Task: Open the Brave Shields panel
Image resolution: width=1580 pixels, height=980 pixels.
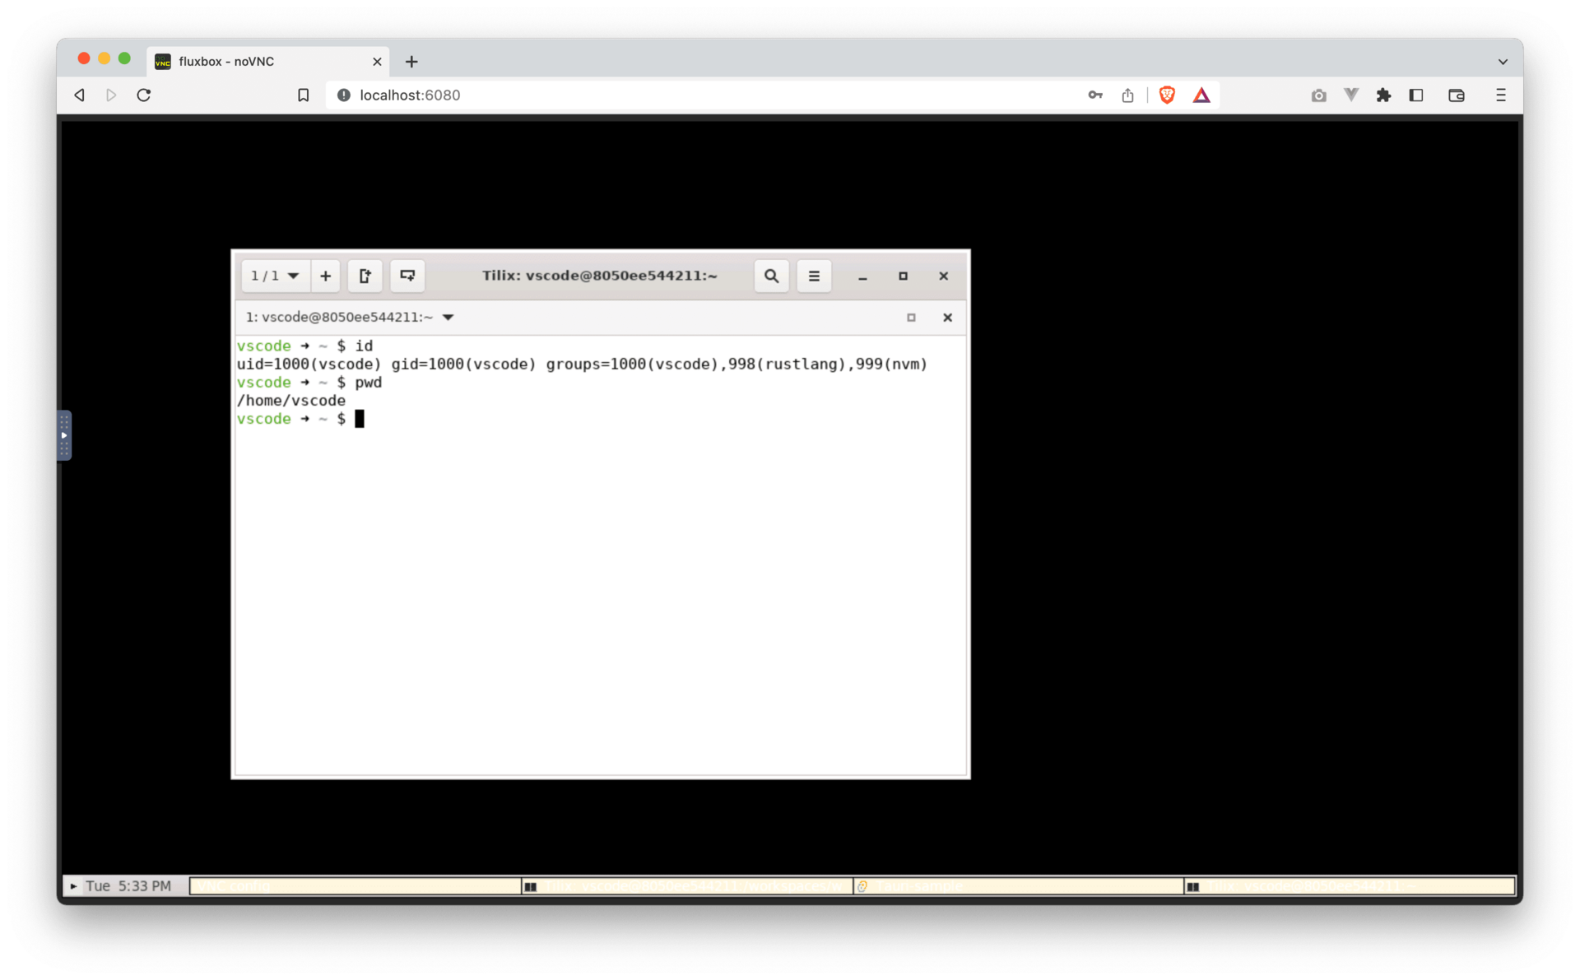Action: pyautogui.click(x=1167, y=95)
